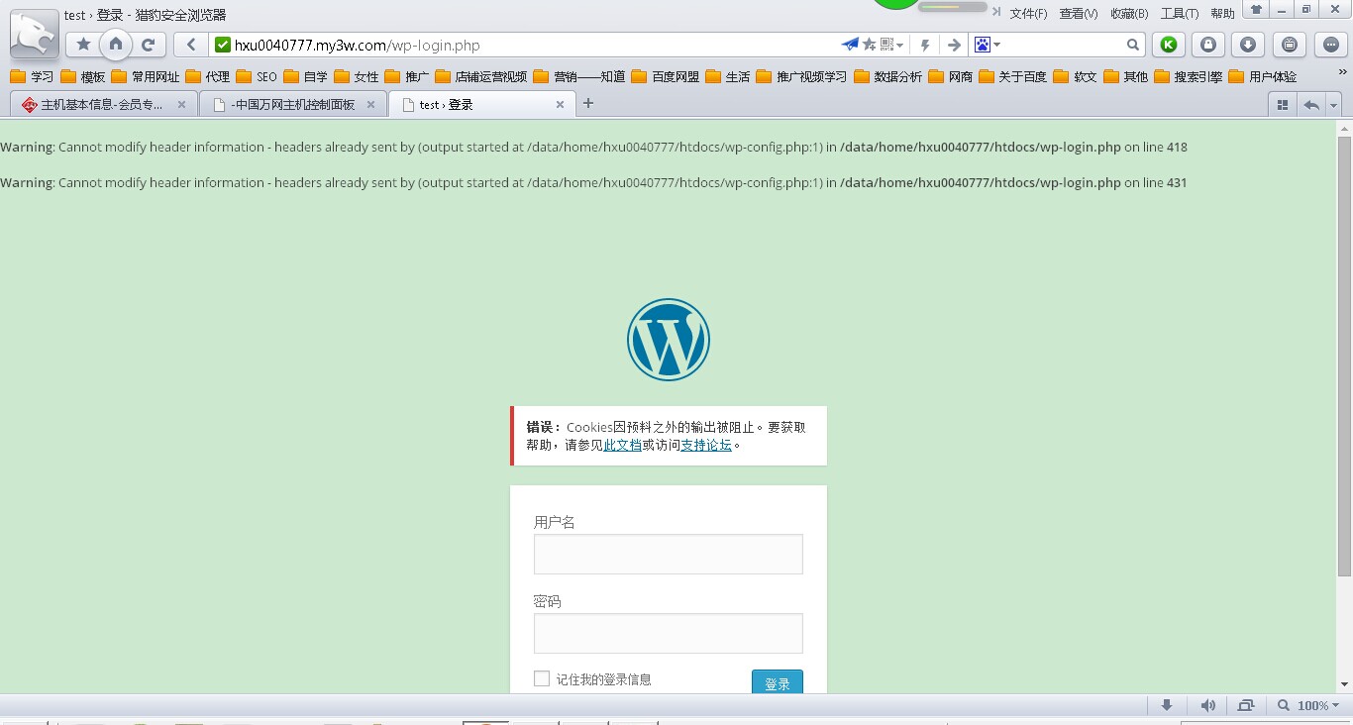The height and width of the screenshot is (725, 1353).
Task: Go to the home page
Action: (116, 44)
